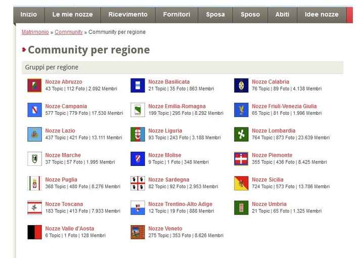
Task: Click the Emilia-Romagna flag icon
Action: (138, 110)
